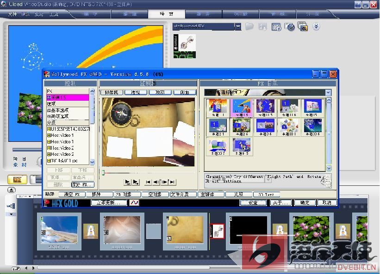Viewport: 380px width, 274px height.
Task: Switch monitor to 摄像机 view
Action: coord(112,92)
